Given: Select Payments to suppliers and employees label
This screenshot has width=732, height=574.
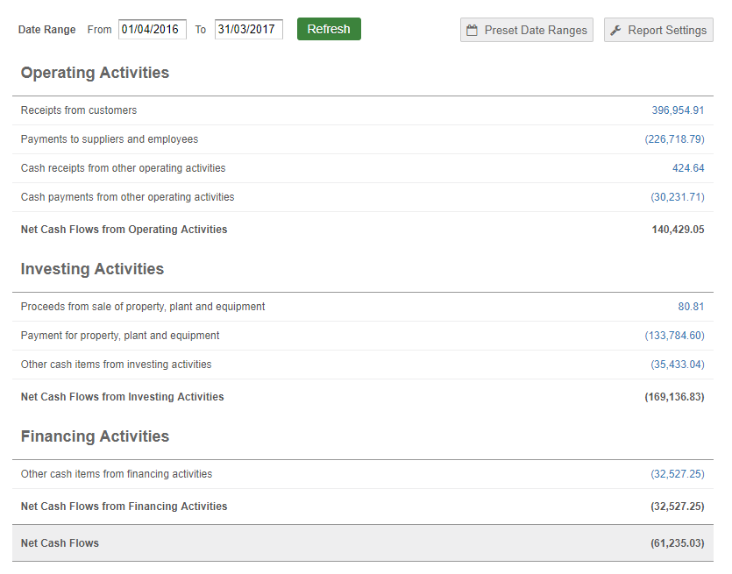Looking at the screenshot, I should 110,139.
